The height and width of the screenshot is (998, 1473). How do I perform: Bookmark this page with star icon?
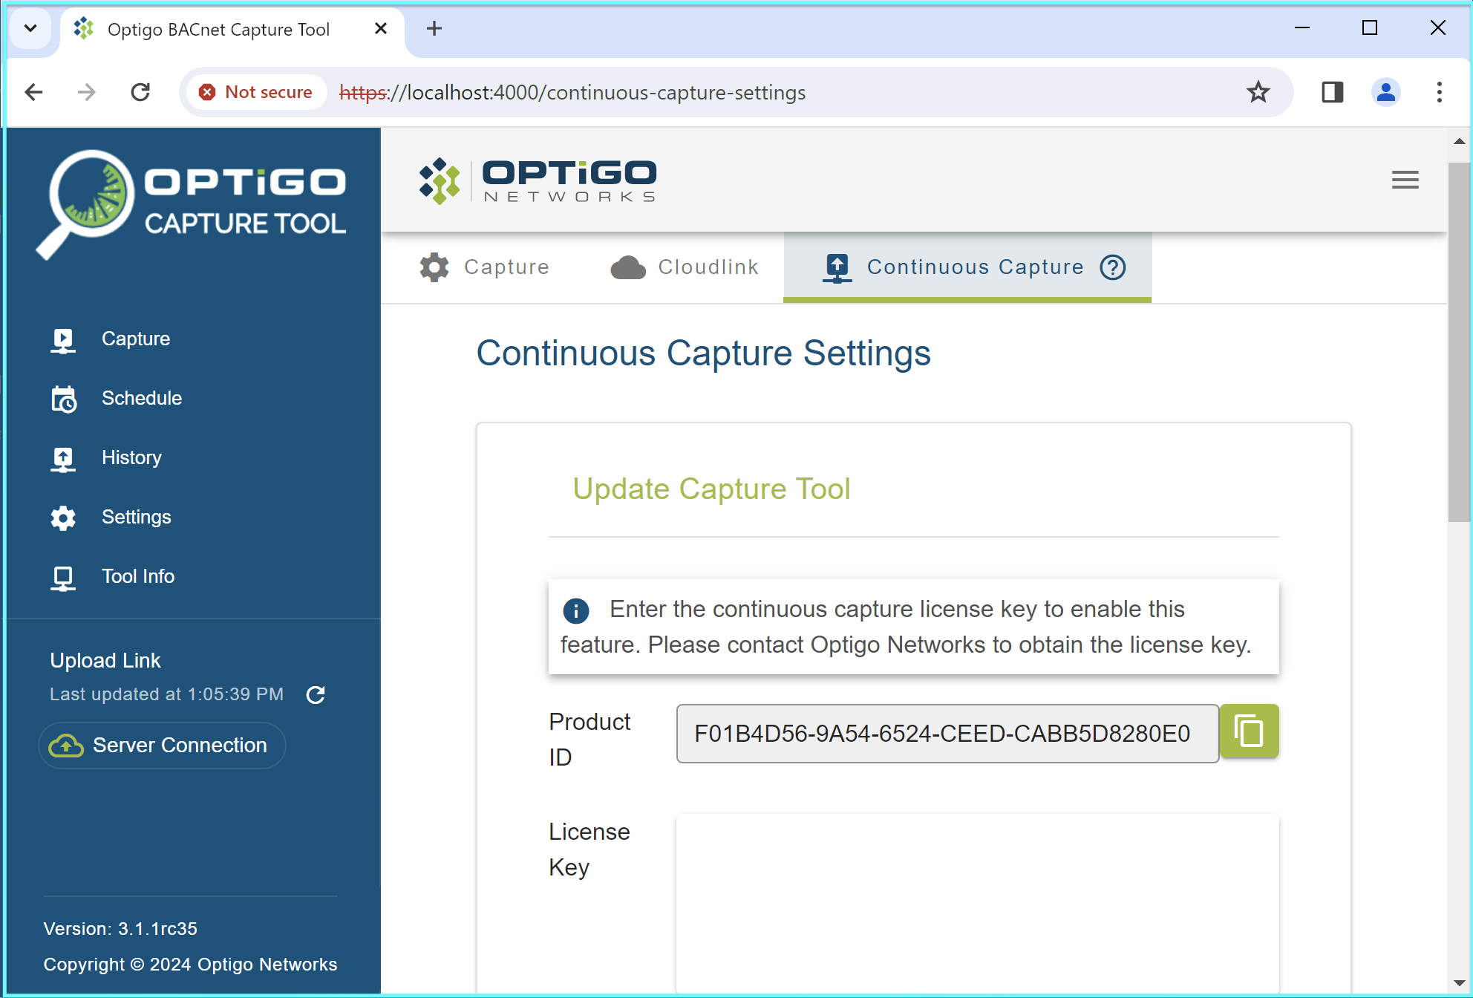[x=1258, y=92]
